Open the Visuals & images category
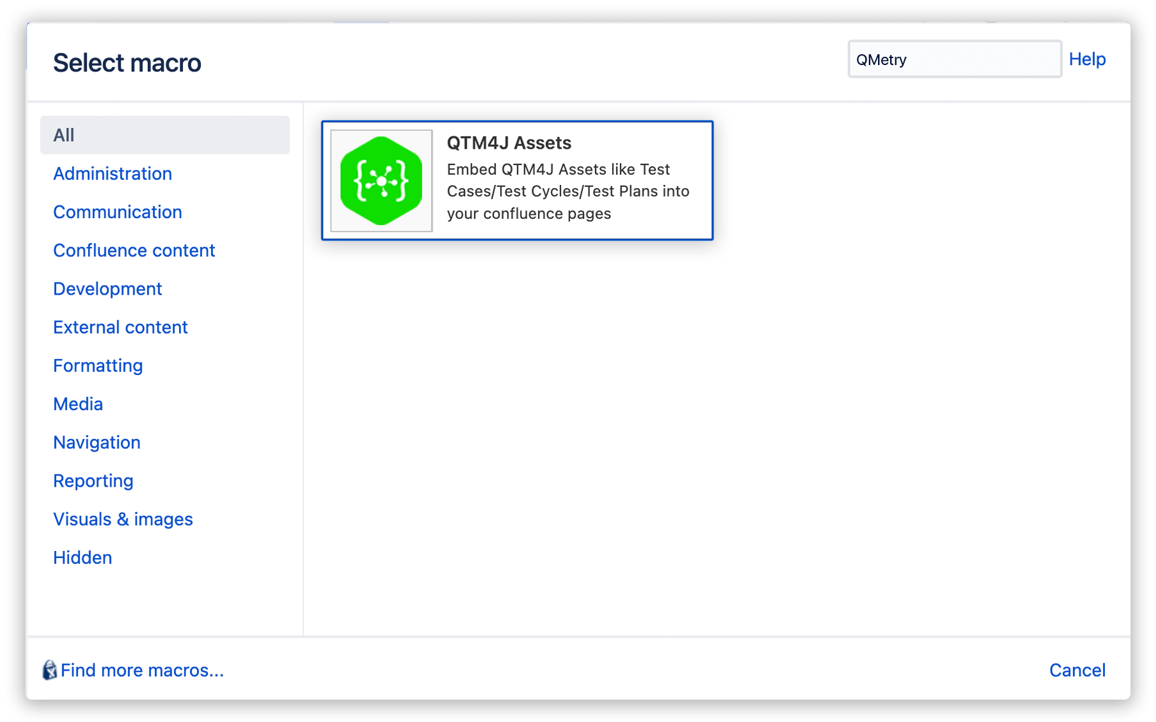 tap(122, 519)
